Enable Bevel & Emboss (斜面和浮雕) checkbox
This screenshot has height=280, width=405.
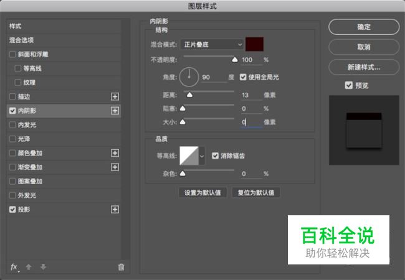click(x=12, y=54)
